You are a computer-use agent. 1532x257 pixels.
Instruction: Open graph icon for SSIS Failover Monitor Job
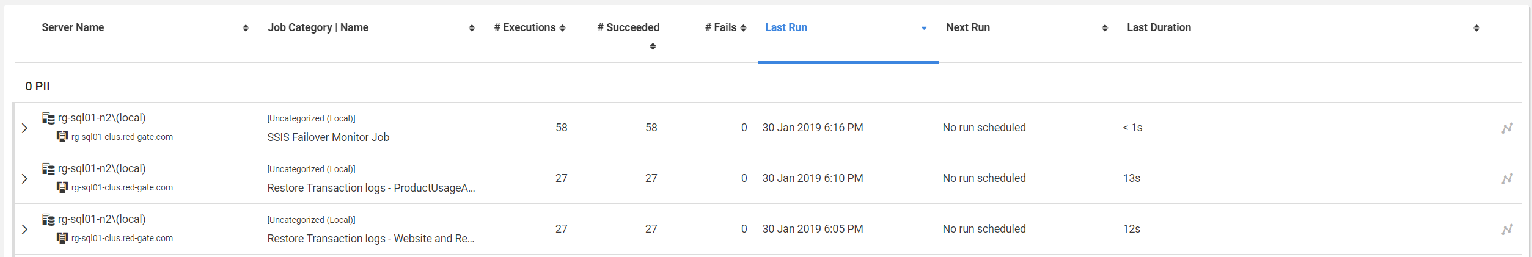(1507, 128)
